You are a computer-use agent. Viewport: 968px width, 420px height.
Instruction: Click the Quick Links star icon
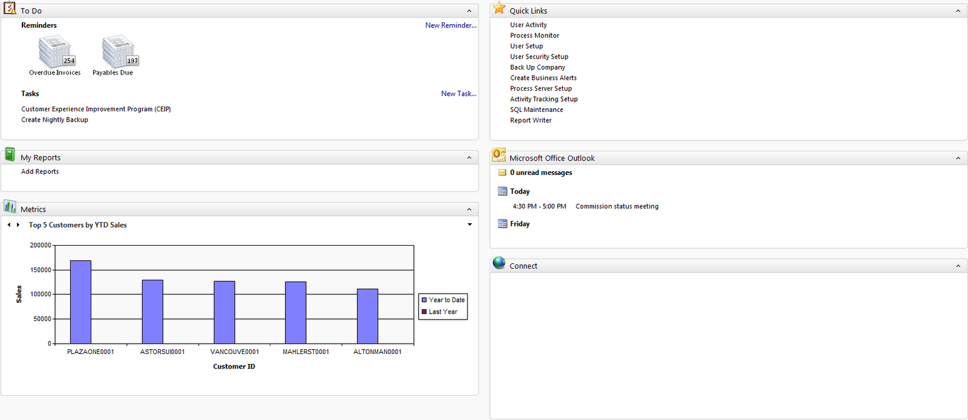point(499,8)
